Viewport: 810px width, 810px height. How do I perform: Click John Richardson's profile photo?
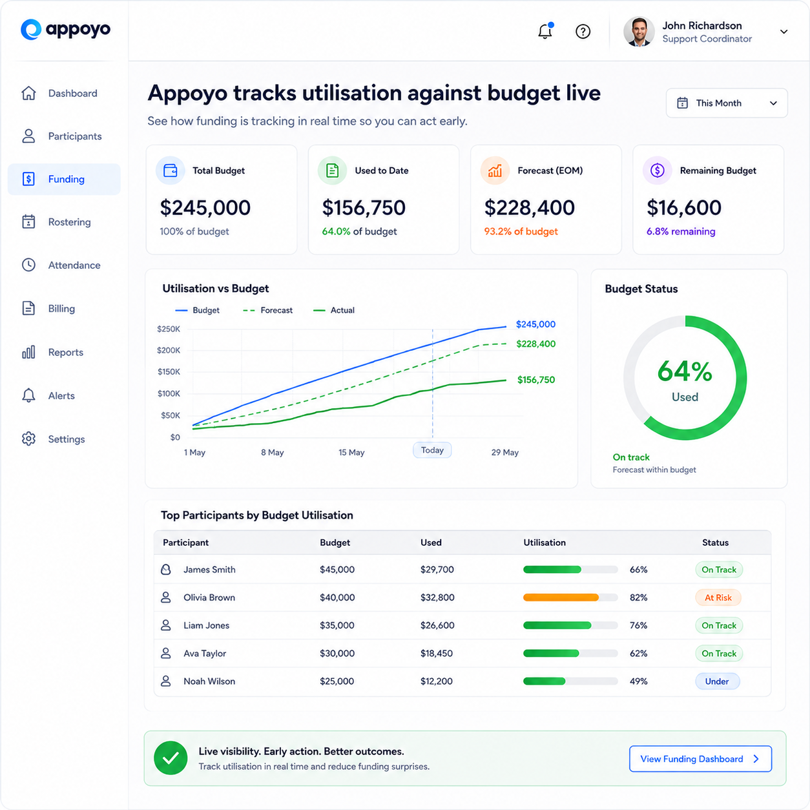tap(639, 32)
